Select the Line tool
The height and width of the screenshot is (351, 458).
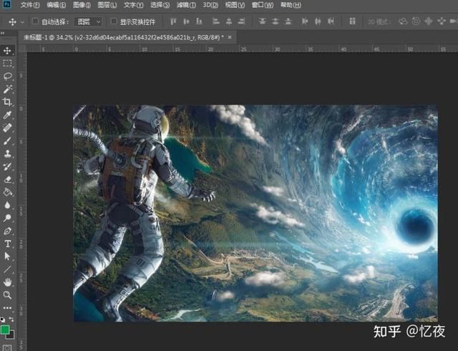tap(7, 269)
